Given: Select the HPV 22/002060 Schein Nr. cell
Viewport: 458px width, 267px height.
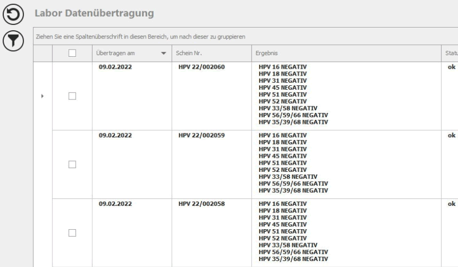Looking at the screenshot, I should click(x=201, y=68).
